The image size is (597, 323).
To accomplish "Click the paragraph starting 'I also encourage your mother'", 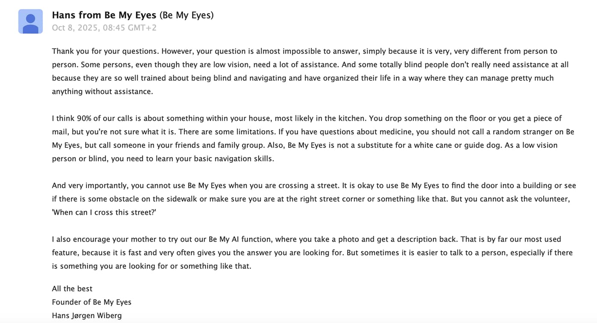I will pos(312,253).
